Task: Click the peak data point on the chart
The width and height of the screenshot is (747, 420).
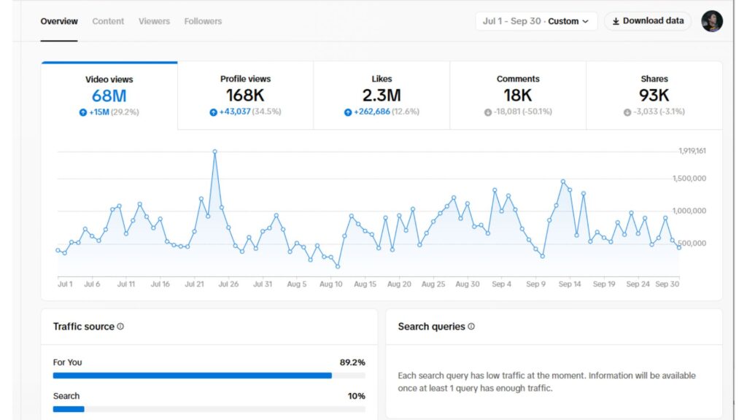Action: pyautogui.click(x=214, y=152)
